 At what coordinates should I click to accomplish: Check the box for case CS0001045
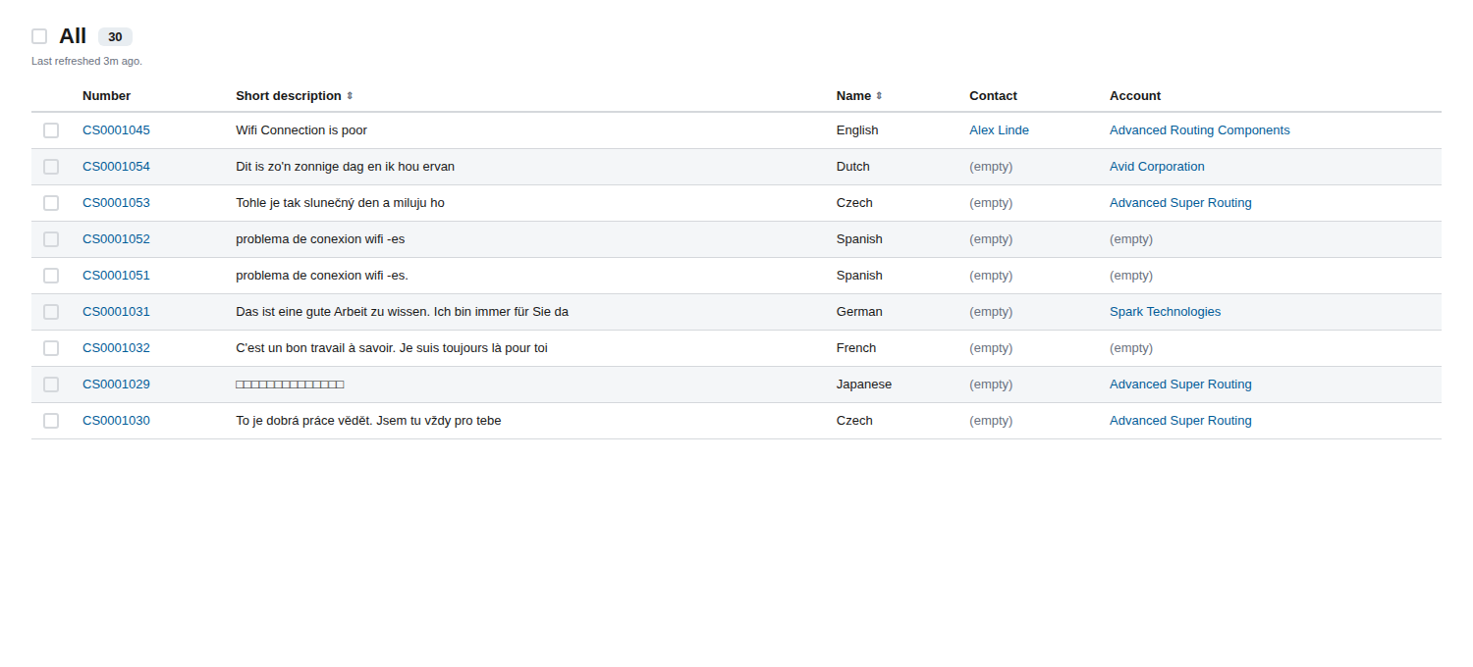51,130
